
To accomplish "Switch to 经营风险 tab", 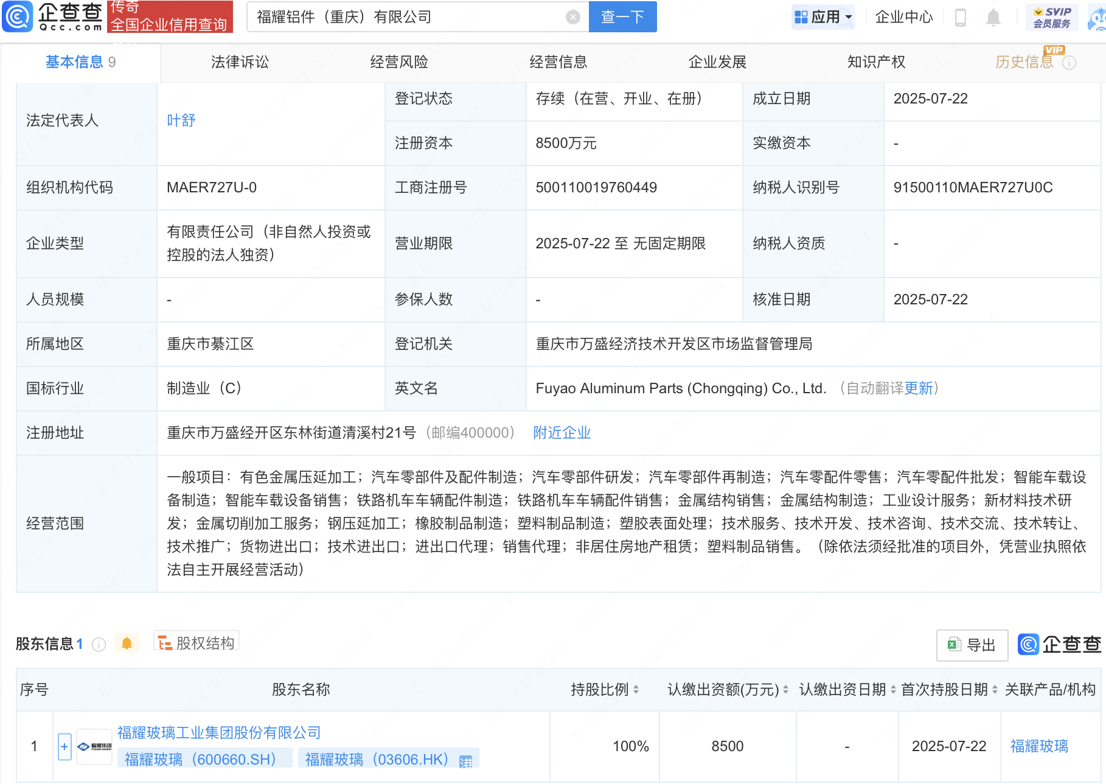I will (x=399, y=62).
